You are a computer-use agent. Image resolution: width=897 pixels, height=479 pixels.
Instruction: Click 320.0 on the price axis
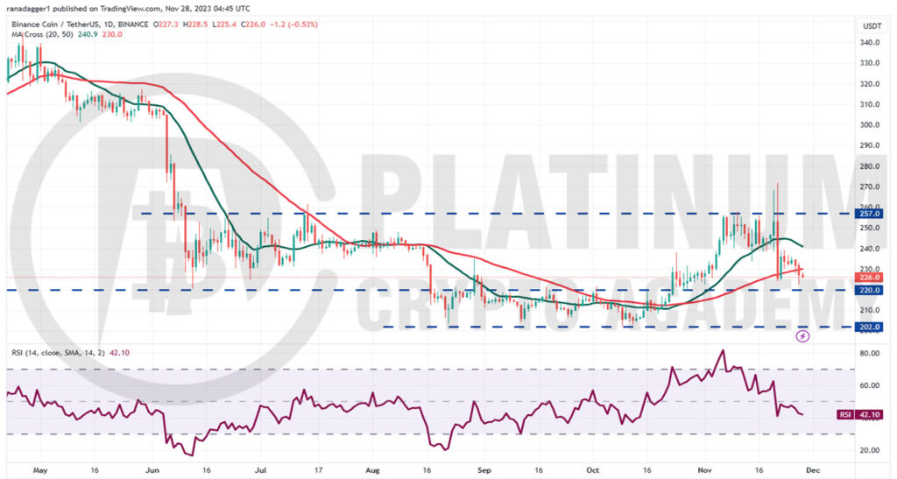870,83
